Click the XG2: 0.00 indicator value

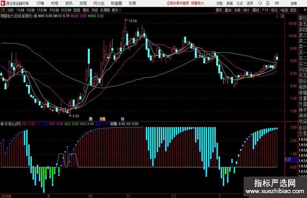71,124
